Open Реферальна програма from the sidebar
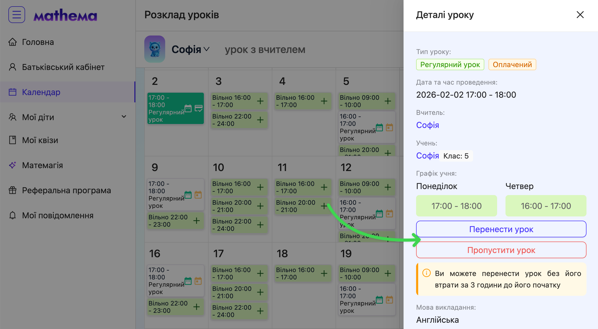598x329 pixels. coord(66,190)
